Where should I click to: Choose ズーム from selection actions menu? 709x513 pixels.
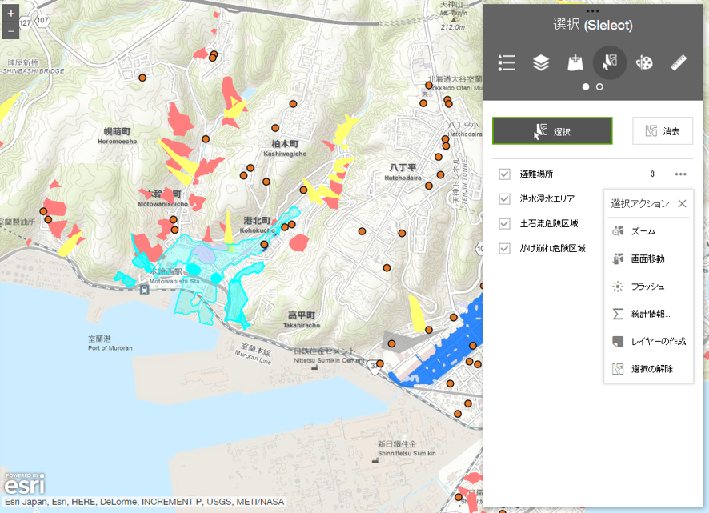(643, 231)
